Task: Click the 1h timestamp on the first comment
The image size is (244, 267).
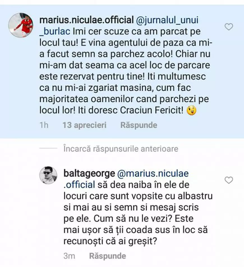Action: (x=44, y=125)
